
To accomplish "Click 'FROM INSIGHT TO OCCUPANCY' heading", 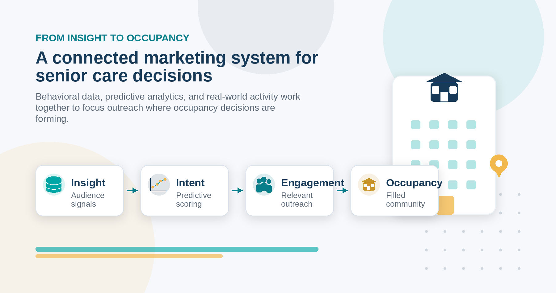I will (x=112, y=38).
